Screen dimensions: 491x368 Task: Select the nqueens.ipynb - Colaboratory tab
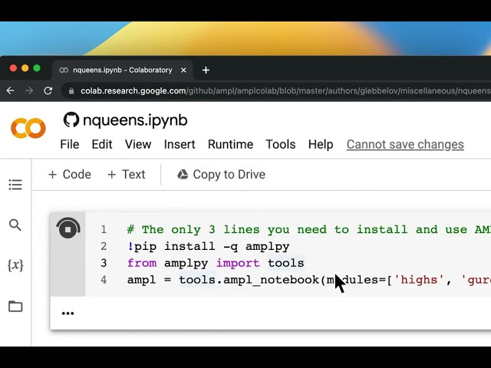pyautogui.click(x=122, y=70)
